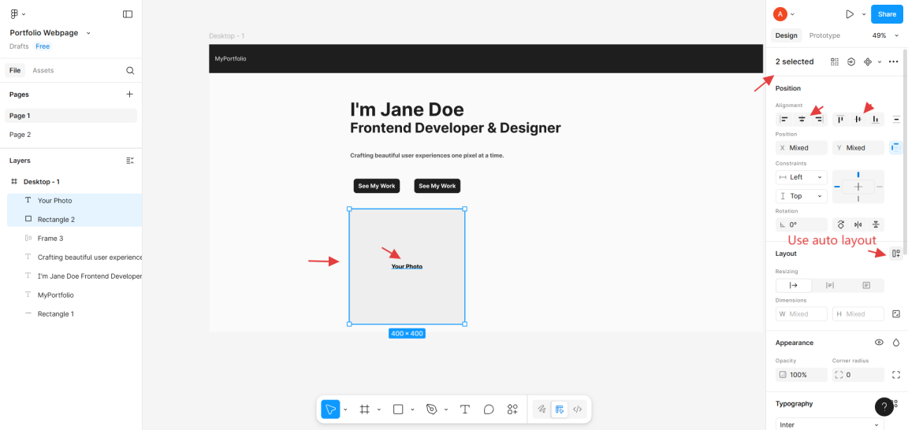Click the Use auto layout icon
The height and width of the screenshot is (430, 908).
[895, 254]
